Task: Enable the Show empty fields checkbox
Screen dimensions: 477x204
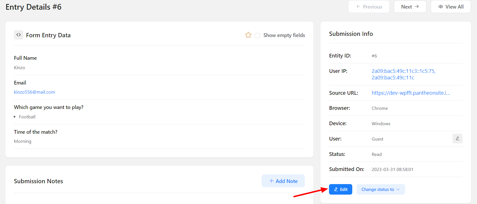Action: [257, 35]
